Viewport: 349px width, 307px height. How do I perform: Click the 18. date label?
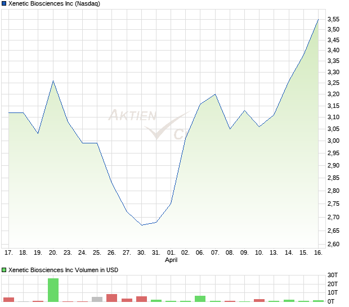coord(23,253)
